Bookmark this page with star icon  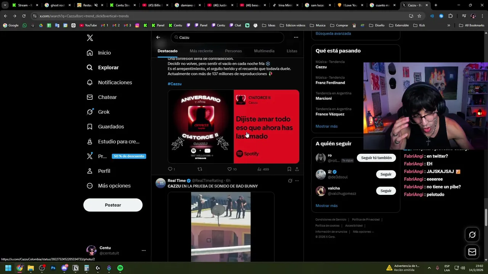coord(419,16)
